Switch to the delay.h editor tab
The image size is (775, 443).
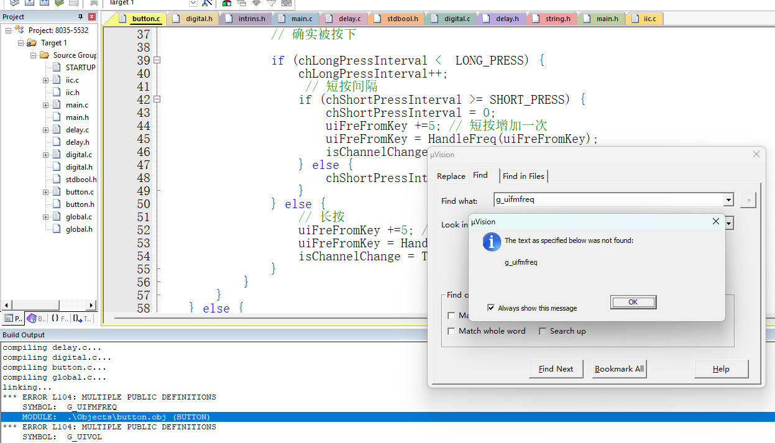point(502,19)
